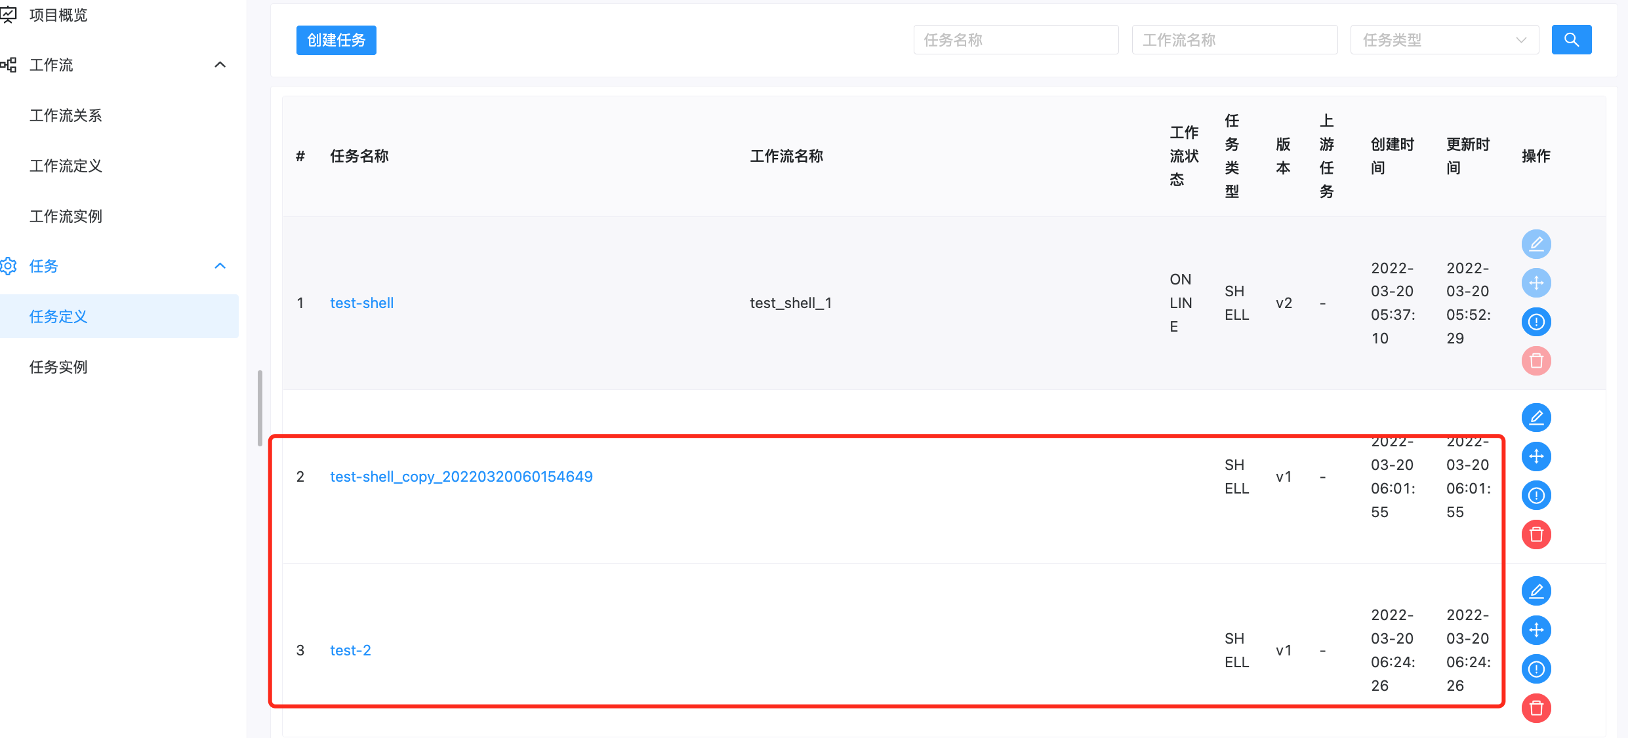Screen dimensions: 1628x738
Task: Open the 任务实例 menu item
Action: [59, 367]
